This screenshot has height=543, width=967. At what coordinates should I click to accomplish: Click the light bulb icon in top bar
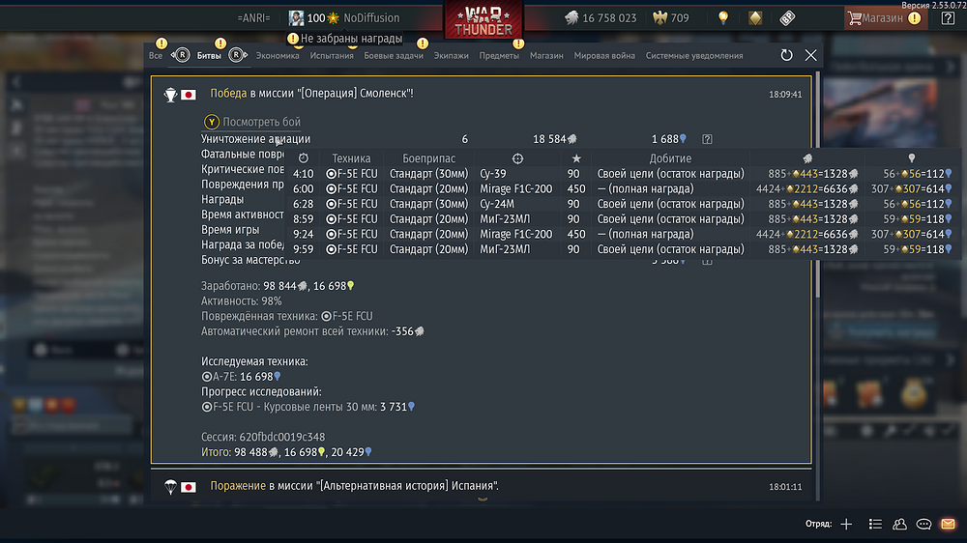(723, 17)
